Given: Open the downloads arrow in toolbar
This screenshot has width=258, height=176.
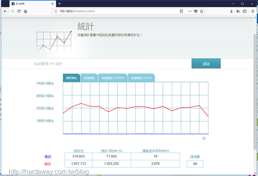Looking at the screenshot, I should coord(231,11).
